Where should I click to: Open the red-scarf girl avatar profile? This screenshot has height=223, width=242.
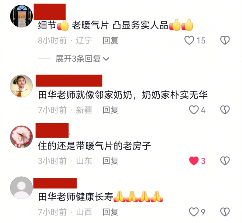(21, 86)
